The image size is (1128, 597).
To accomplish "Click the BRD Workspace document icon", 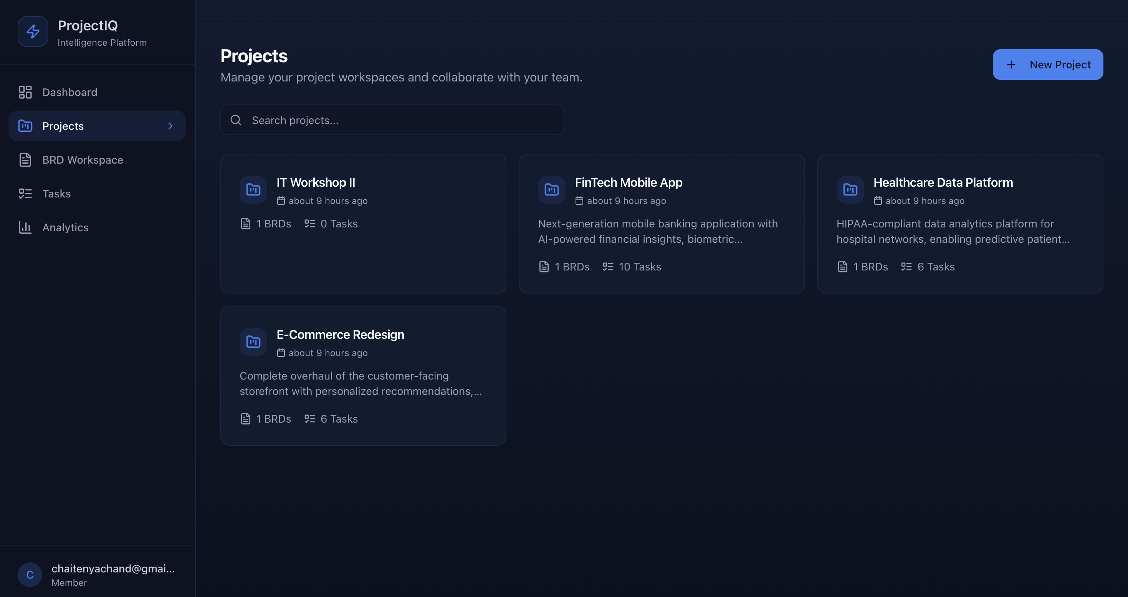I will point(25,160).
